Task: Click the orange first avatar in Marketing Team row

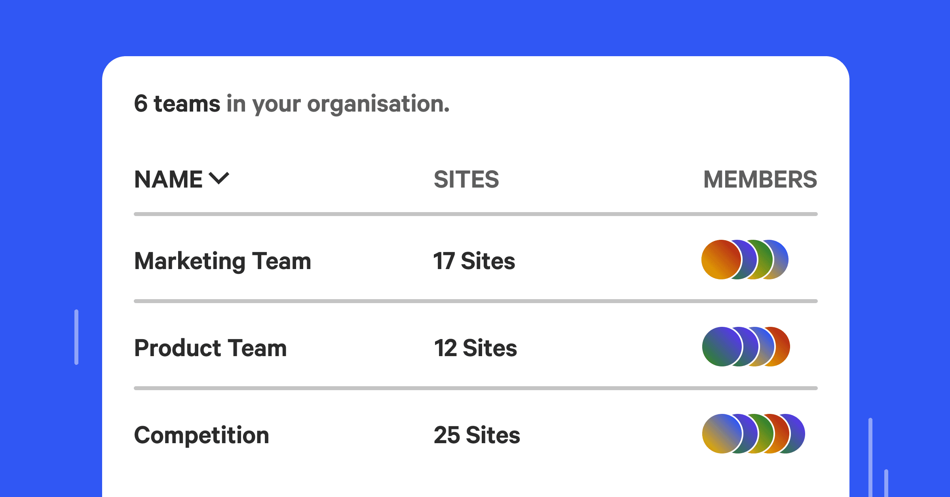Action: coord(720,260)
